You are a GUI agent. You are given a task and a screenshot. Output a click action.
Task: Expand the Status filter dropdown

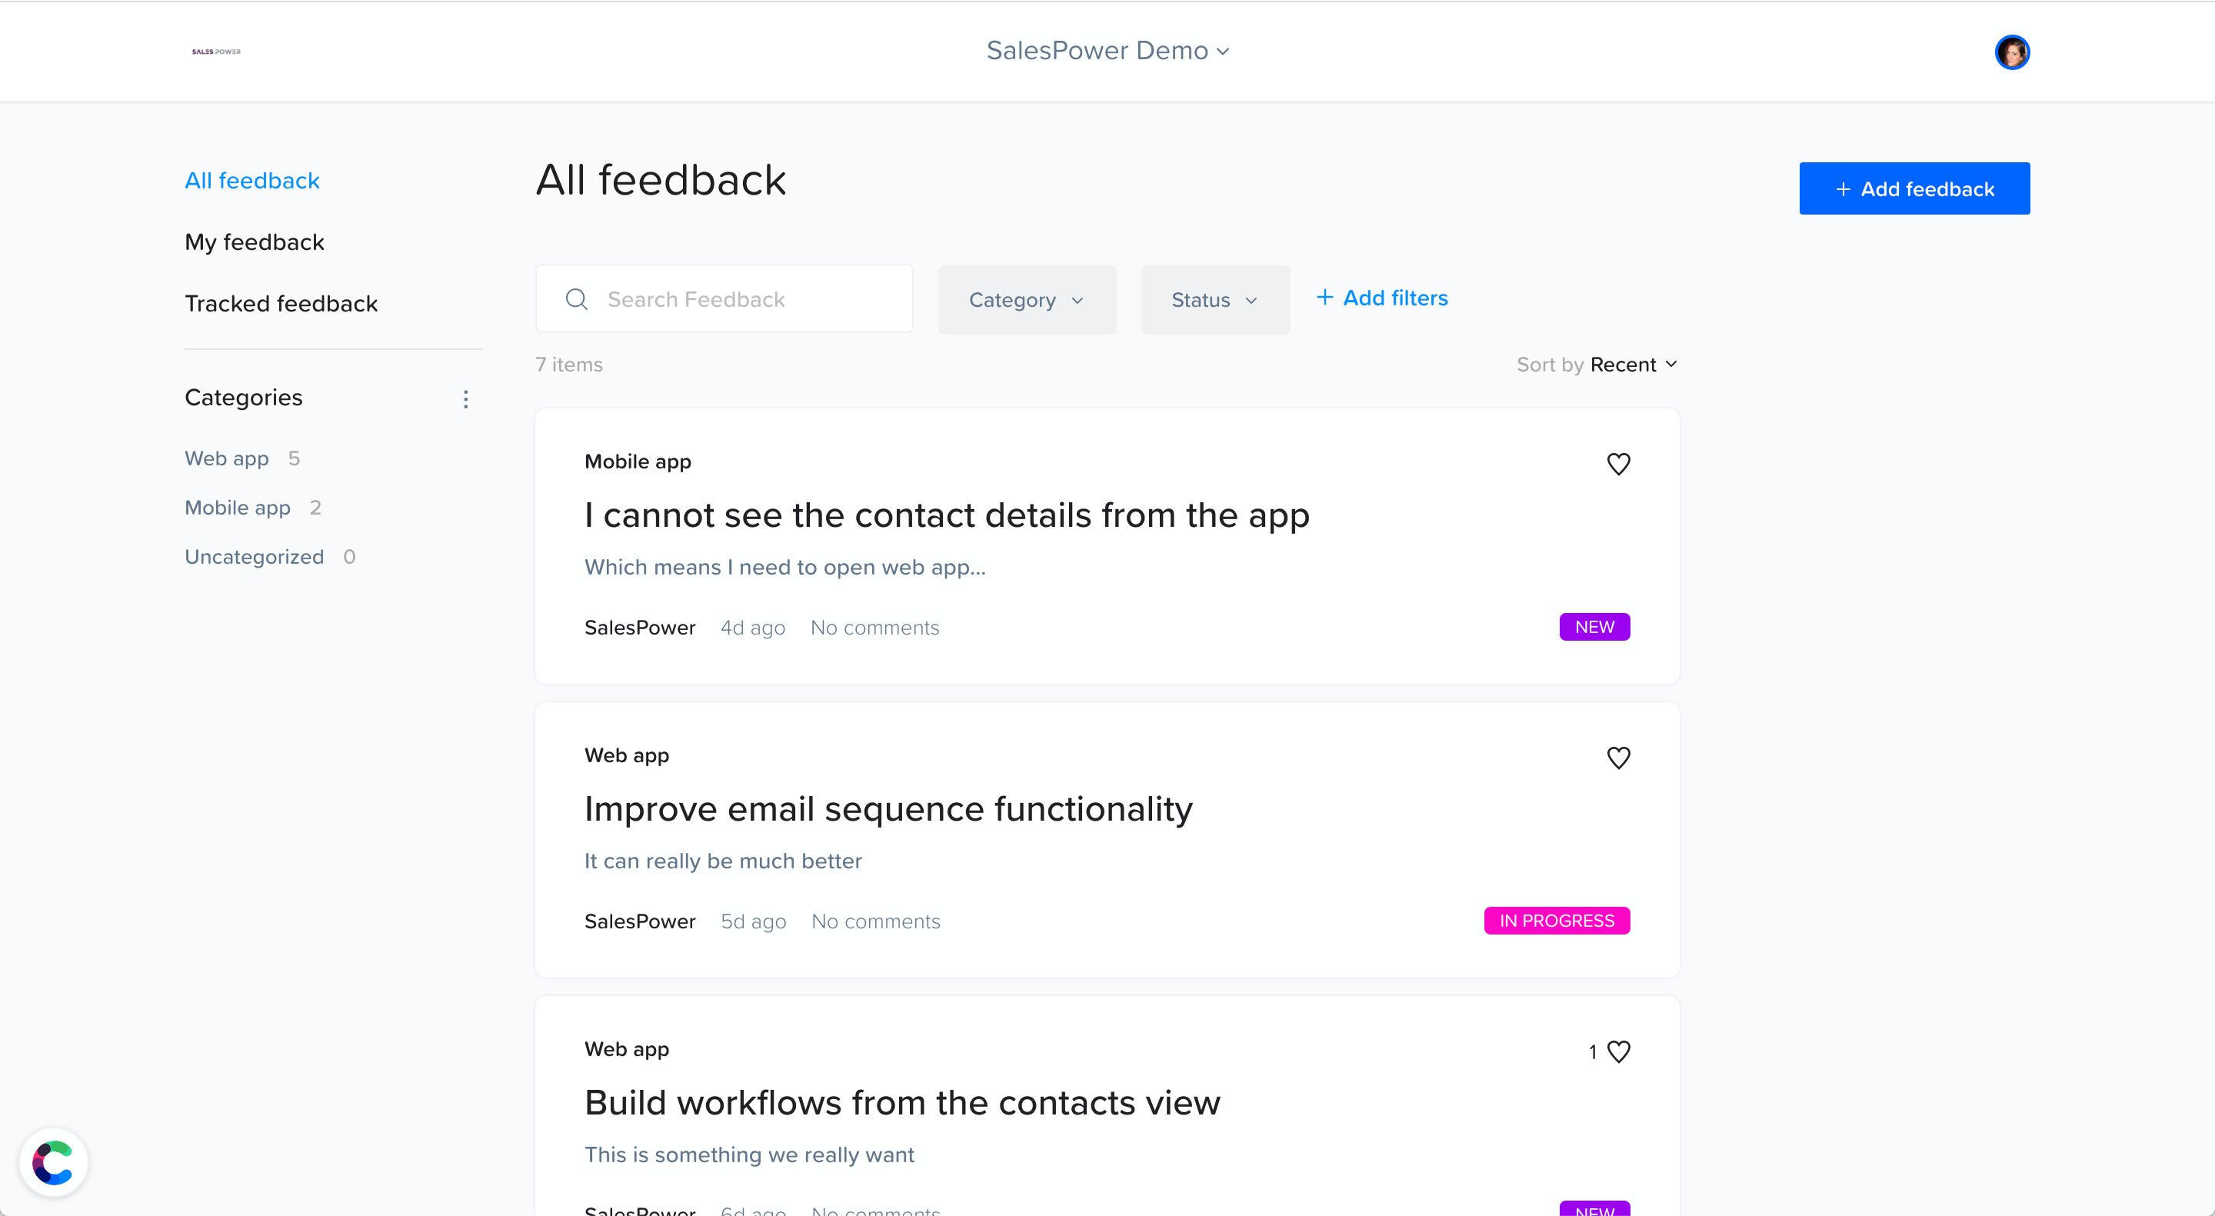[1214, 300]
